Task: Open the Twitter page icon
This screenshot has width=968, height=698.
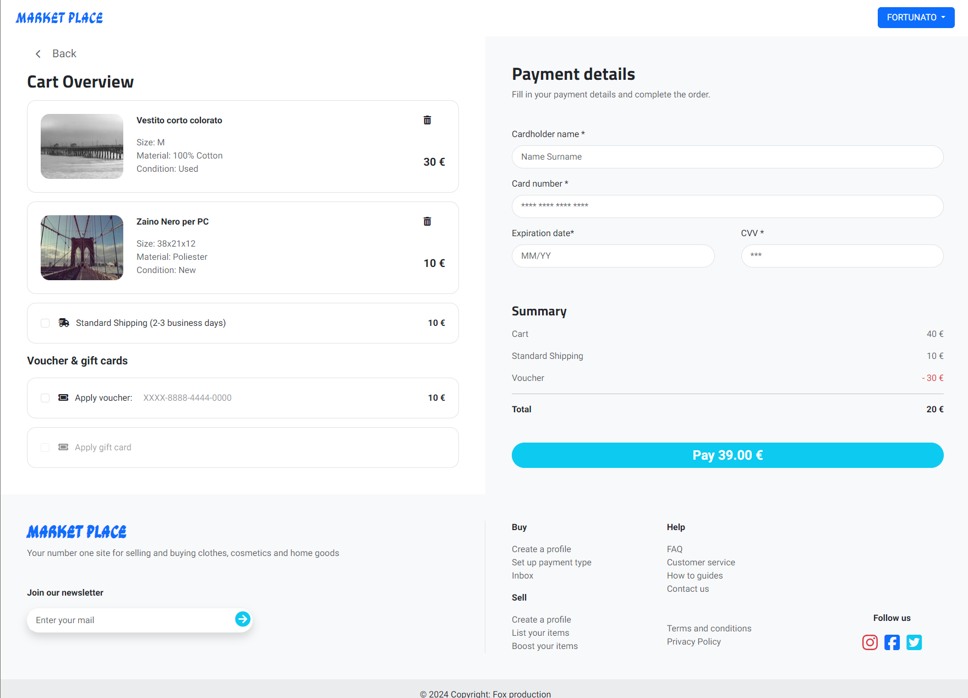Action: point(914,642)
